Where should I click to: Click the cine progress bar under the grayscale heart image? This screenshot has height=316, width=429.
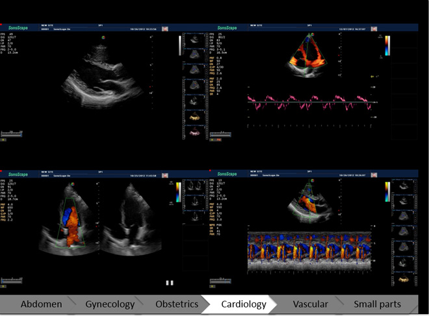(x=12, y=134)
